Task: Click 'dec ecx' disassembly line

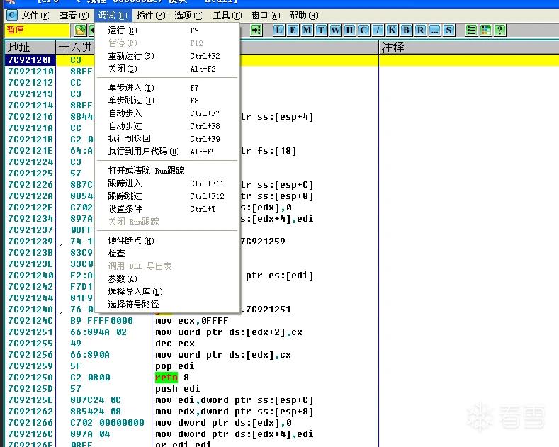Action: point(175,344)
